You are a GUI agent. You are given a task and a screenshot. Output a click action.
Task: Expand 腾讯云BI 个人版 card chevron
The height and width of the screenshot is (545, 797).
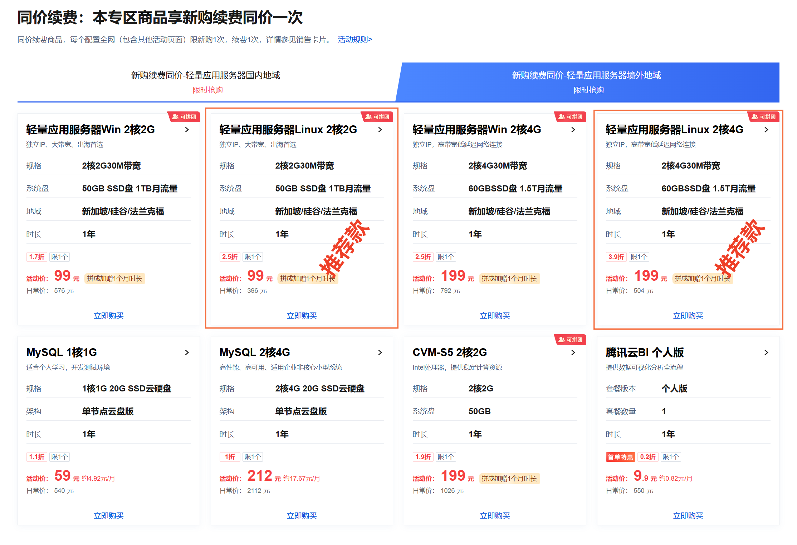coord(766,352)
